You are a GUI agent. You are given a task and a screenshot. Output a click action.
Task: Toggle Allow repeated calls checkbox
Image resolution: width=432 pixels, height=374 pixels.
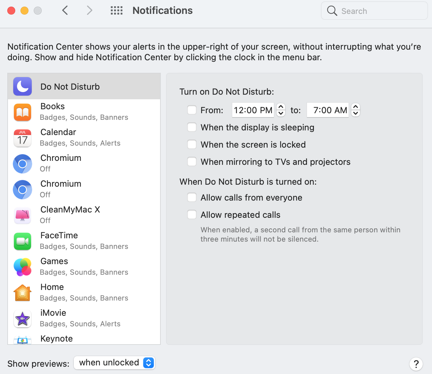tap(192, 215)
